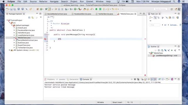Click the red error marker in overview ruler
This screenshot has height=105, width=188.
click(145, 39)
